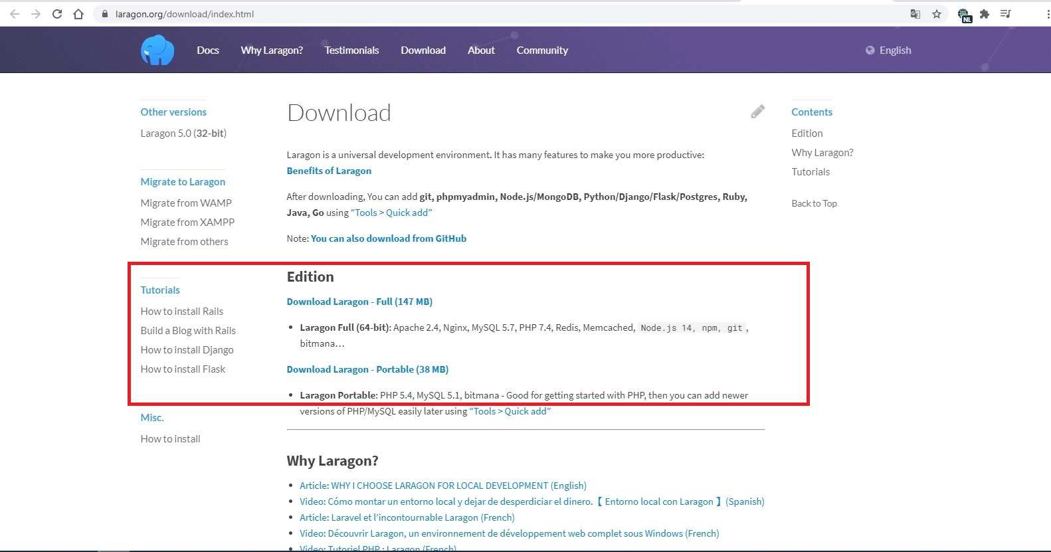Open the NL globe extension icon

965,15
